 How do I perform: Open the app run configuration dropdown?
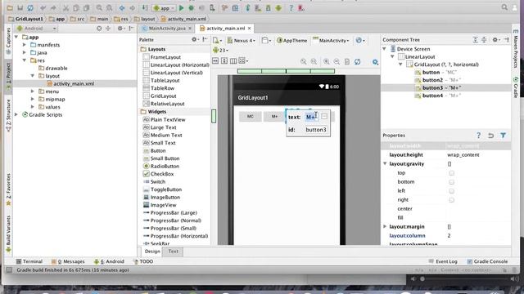point(164,8)
